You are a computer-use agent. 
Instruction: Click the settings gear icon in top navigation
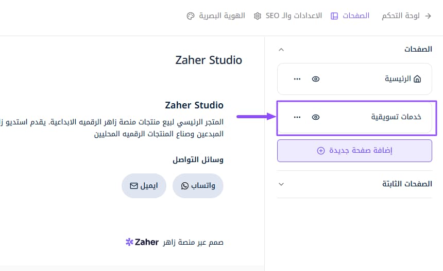point(258,16)
